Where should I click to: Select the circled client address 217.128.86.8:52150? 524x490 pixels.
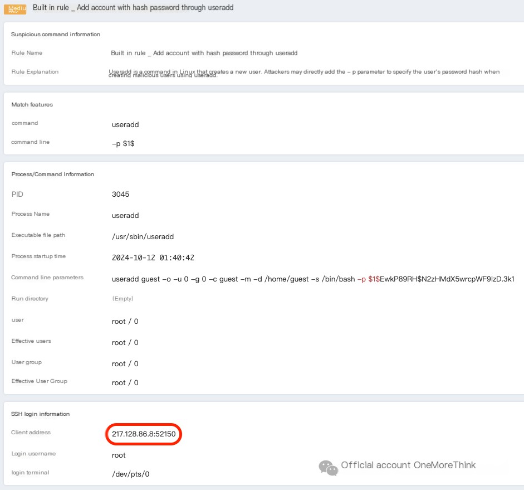pyautogui.click(x=144, y=433)
